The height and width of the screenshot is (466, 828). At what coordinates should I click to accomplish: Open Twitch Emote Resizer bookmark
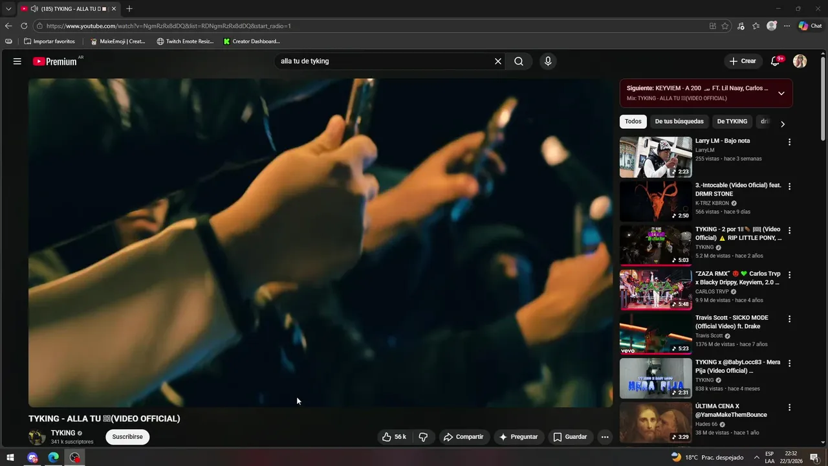185,41
